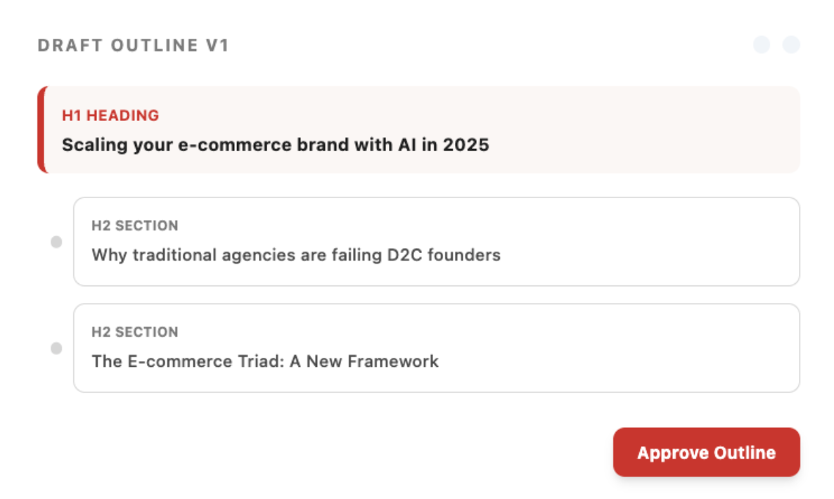Select the Draft Outline V1 title
This screenshot has width=834, height=499.
tap(133, 46)
